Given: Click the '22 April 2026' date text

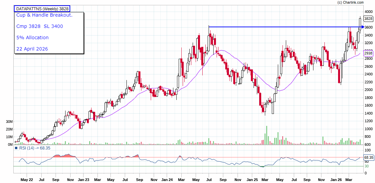Looking at the screenshot, I should 32,49.
